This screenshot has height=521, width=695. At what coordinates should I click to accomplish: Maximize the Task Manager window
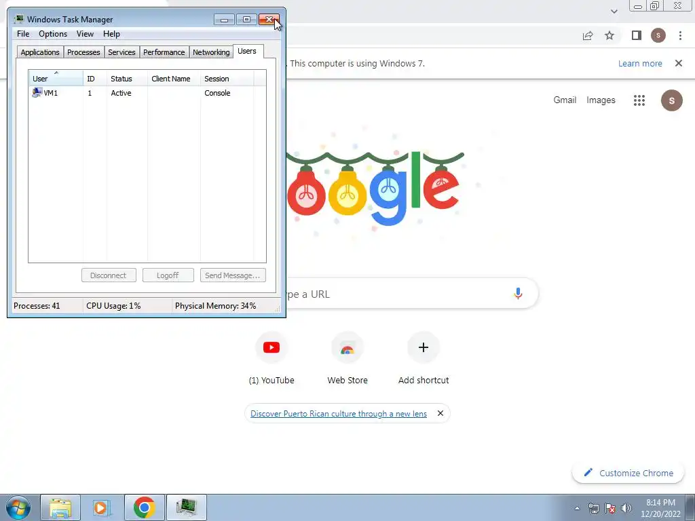(246, 20)
